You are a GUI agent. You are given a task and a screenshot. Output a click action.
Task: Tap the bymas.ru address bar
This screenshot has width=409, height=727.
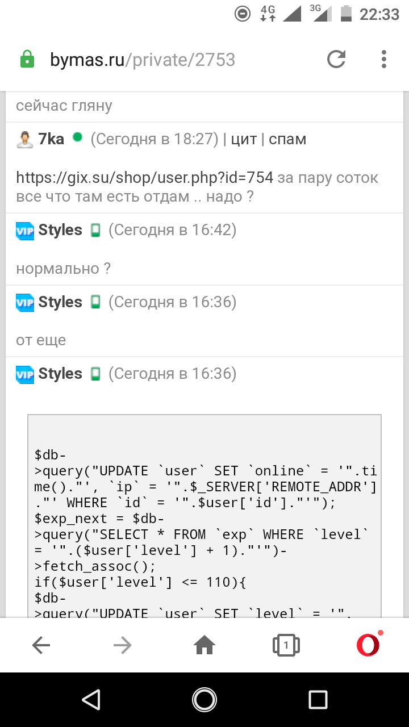142,60
